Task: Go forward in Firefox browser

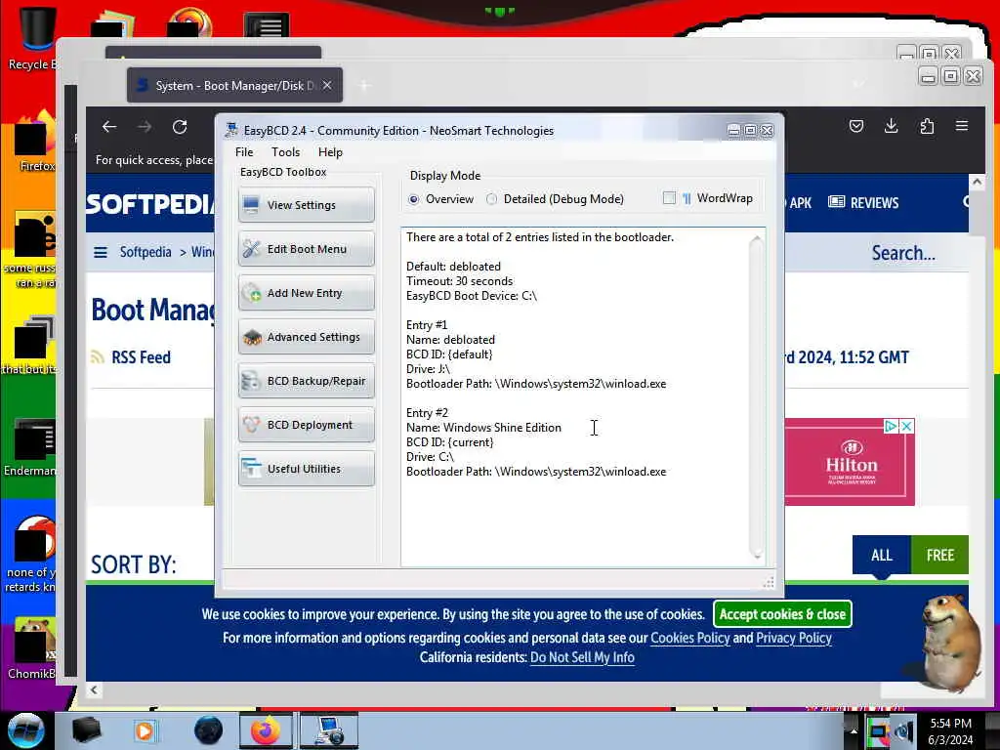Action: (145, 126)
